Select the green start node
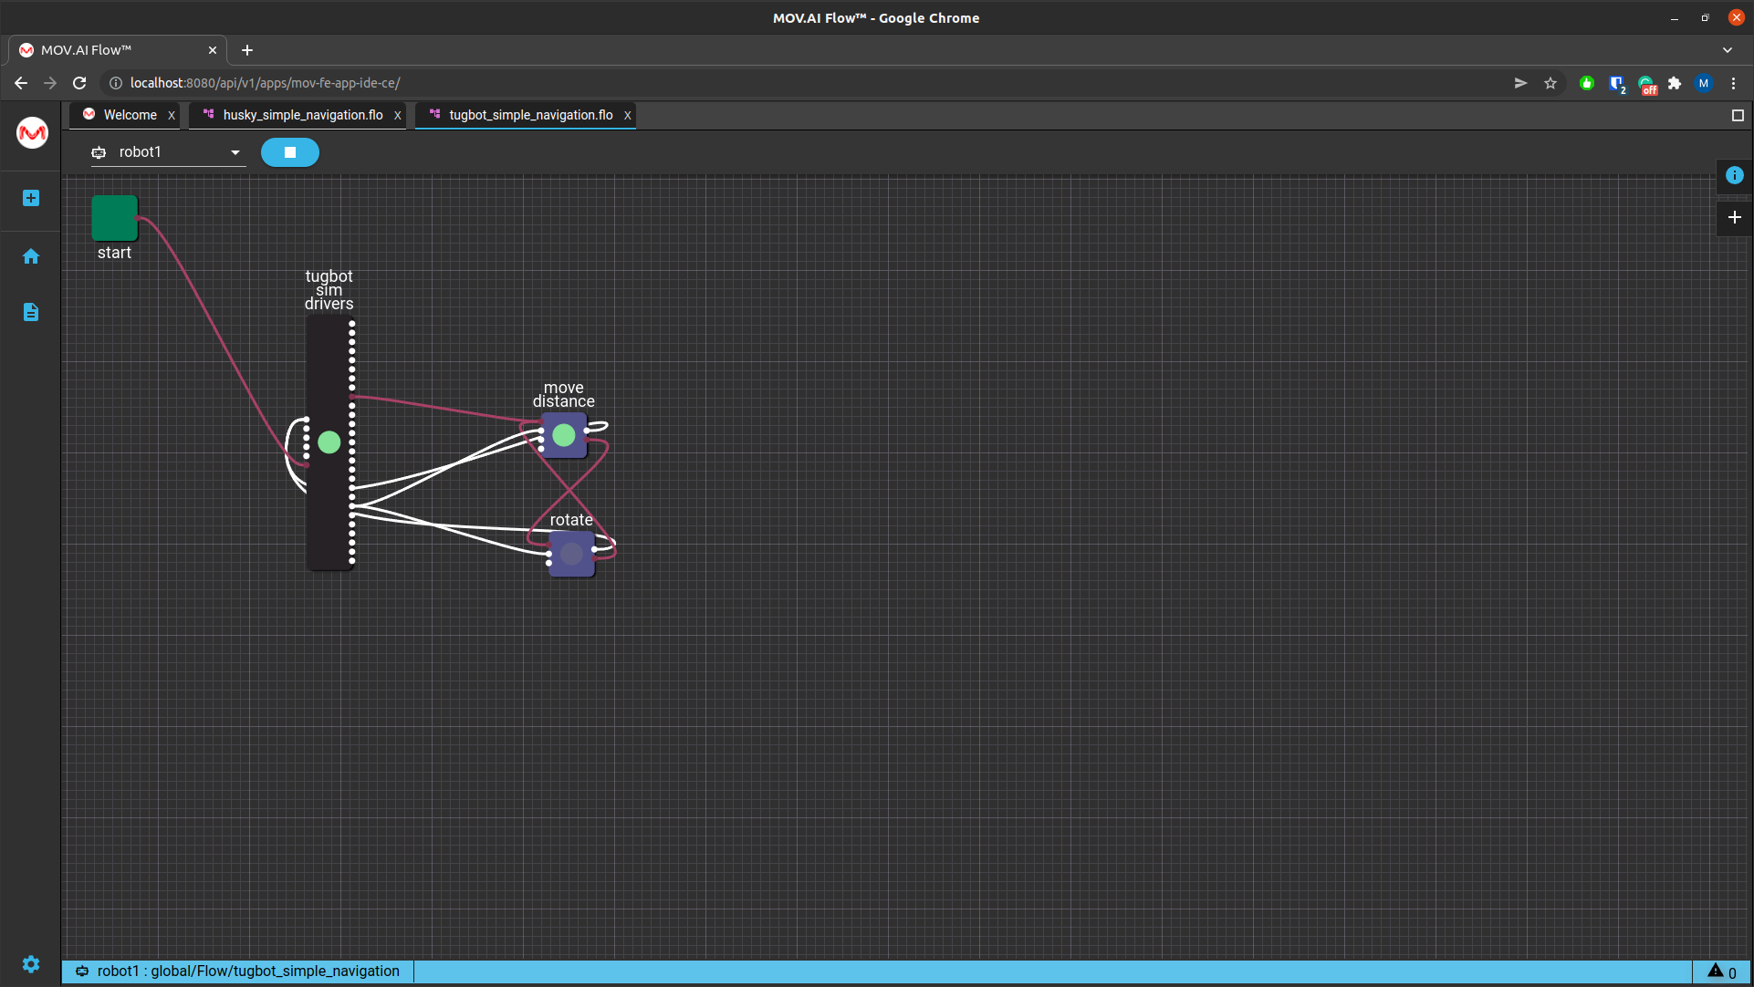 click(x=114, y=218)
